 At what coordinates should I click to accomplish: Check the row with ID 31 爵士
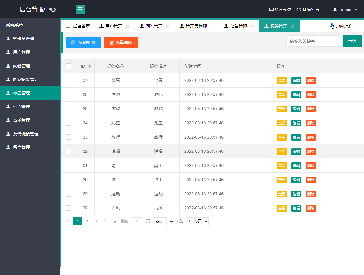click(69, 165)
